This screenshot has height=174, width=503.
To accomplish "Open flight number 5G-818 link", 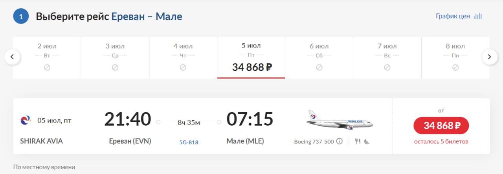I will click(x=189, y=142).
